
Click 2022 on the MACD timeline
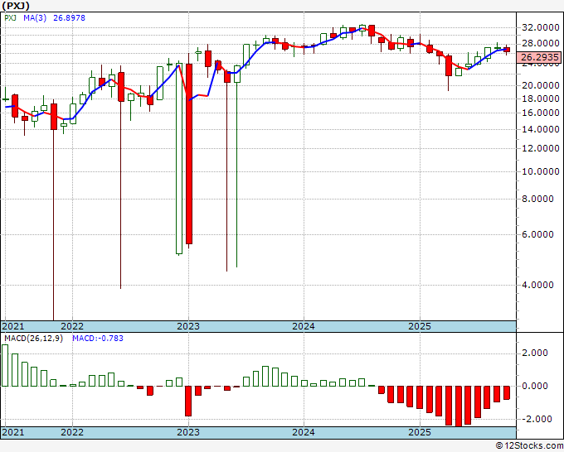click(72, 432)
